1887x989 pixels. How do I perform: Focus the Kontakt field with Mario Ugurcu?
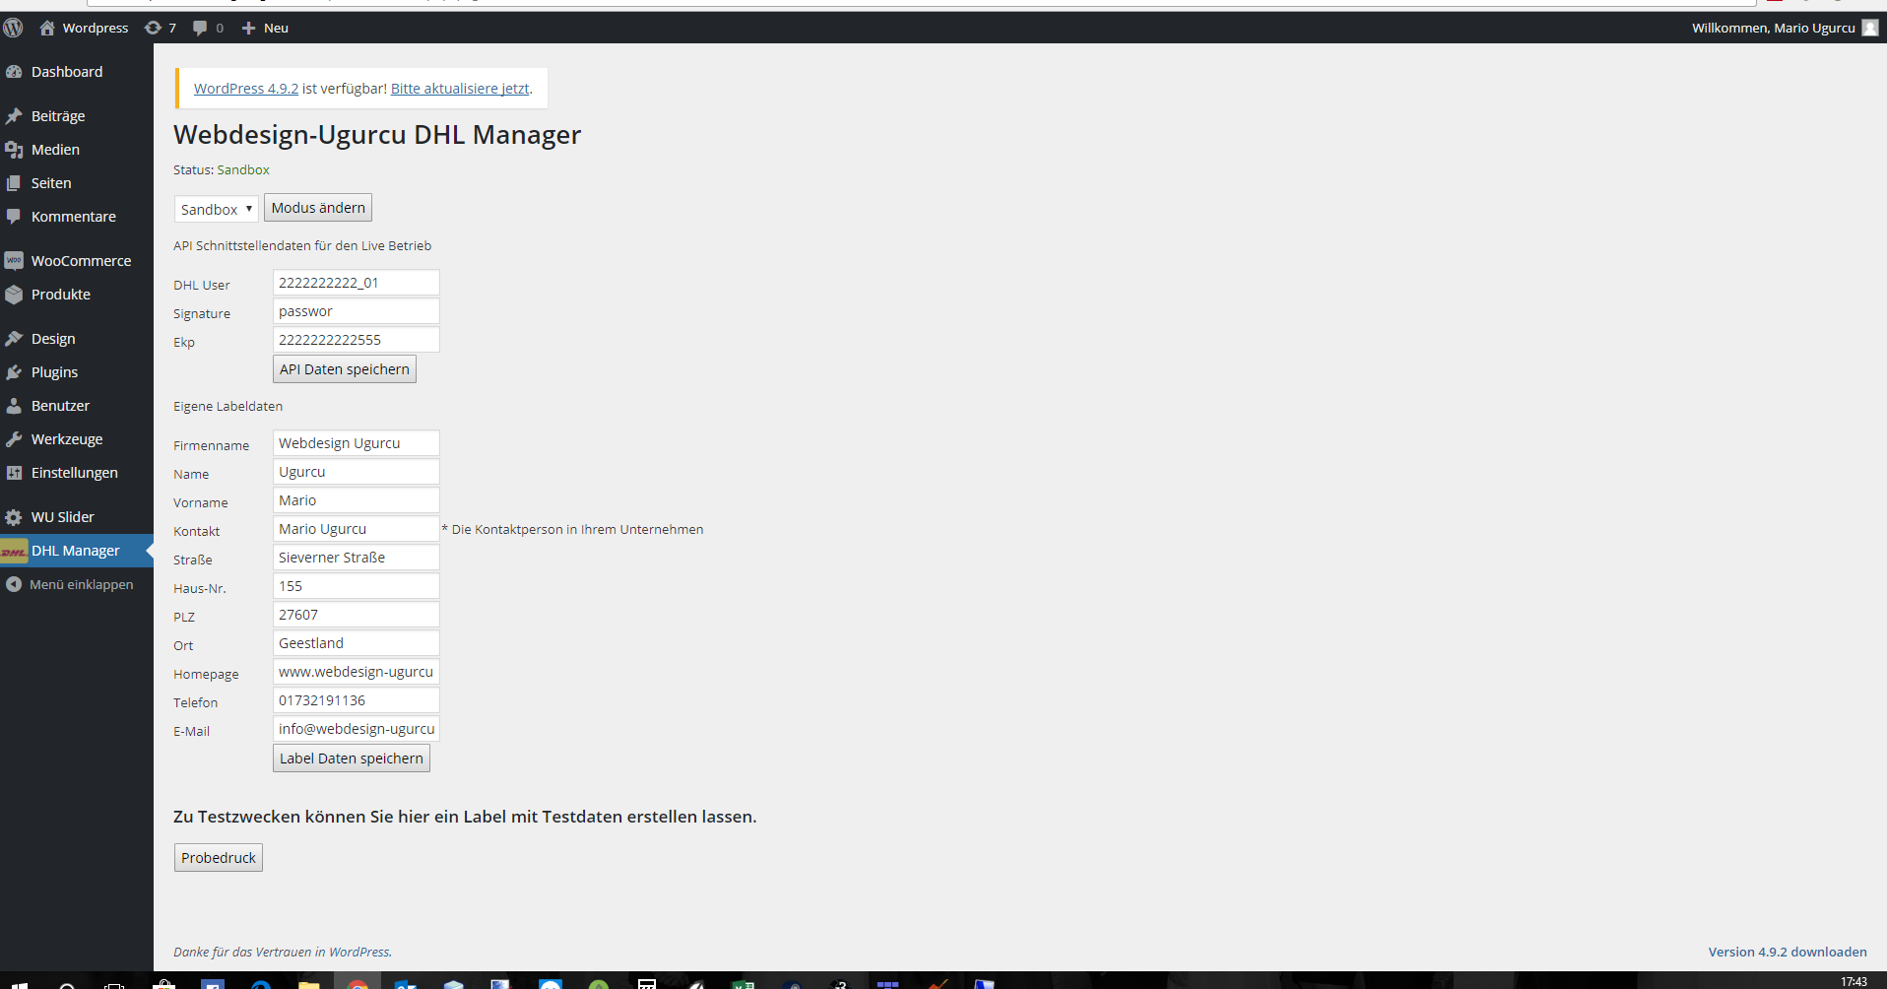(x=357, y=529)
